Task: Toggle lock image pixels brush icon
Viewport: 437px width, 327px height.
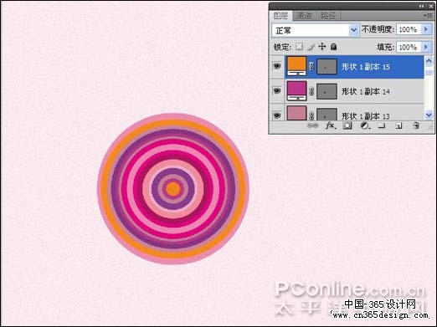Action: 311,47
